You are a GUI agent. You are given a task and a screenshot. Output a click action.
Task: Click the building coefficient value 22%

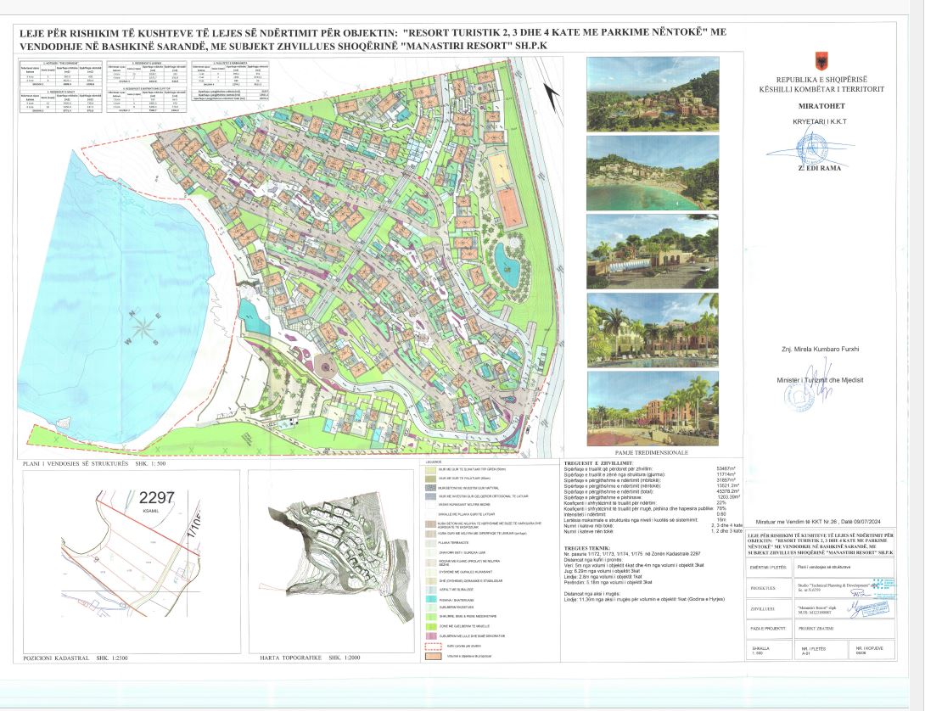(720, 503)
